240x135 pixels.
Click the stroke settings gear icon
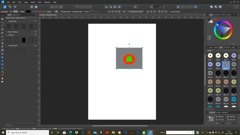click(x=56, y=12)
